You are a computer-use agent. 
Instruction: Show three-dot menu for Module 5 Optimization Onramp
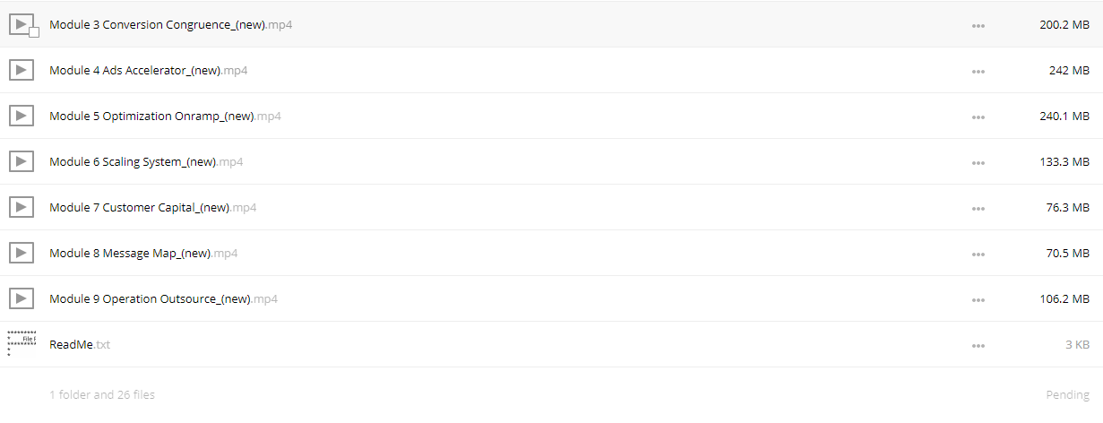point(978,117)
